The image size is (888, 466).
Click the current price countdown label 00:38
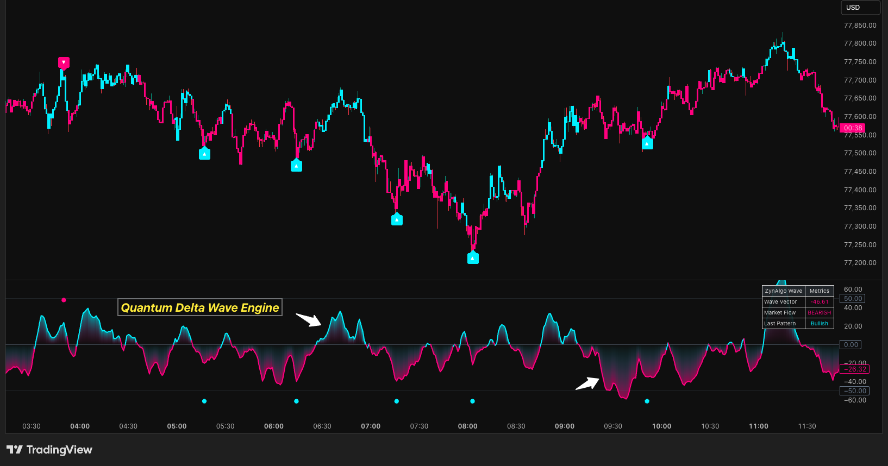coord(853,128)
